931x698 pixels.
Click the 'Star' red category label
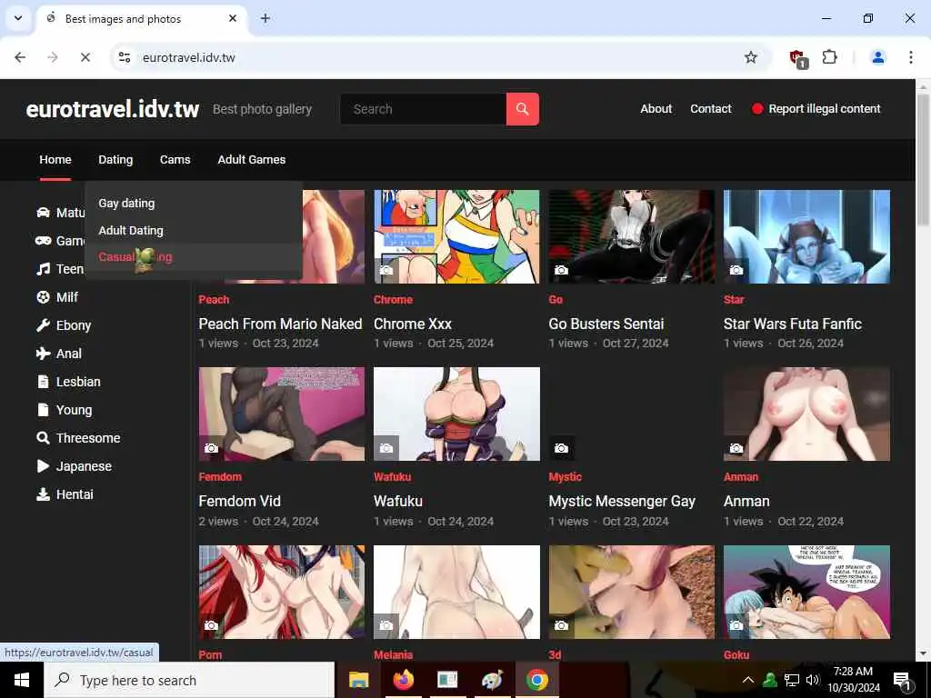[734, 300]
